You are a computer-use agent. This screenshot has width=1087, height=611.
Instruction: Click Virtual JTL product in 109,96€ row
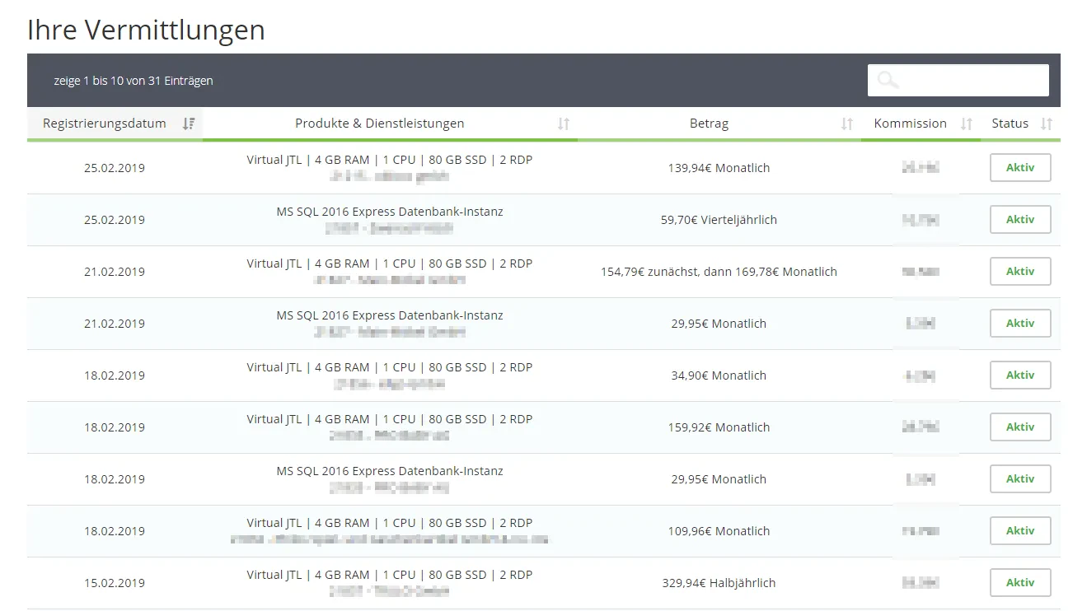point(390,523)
